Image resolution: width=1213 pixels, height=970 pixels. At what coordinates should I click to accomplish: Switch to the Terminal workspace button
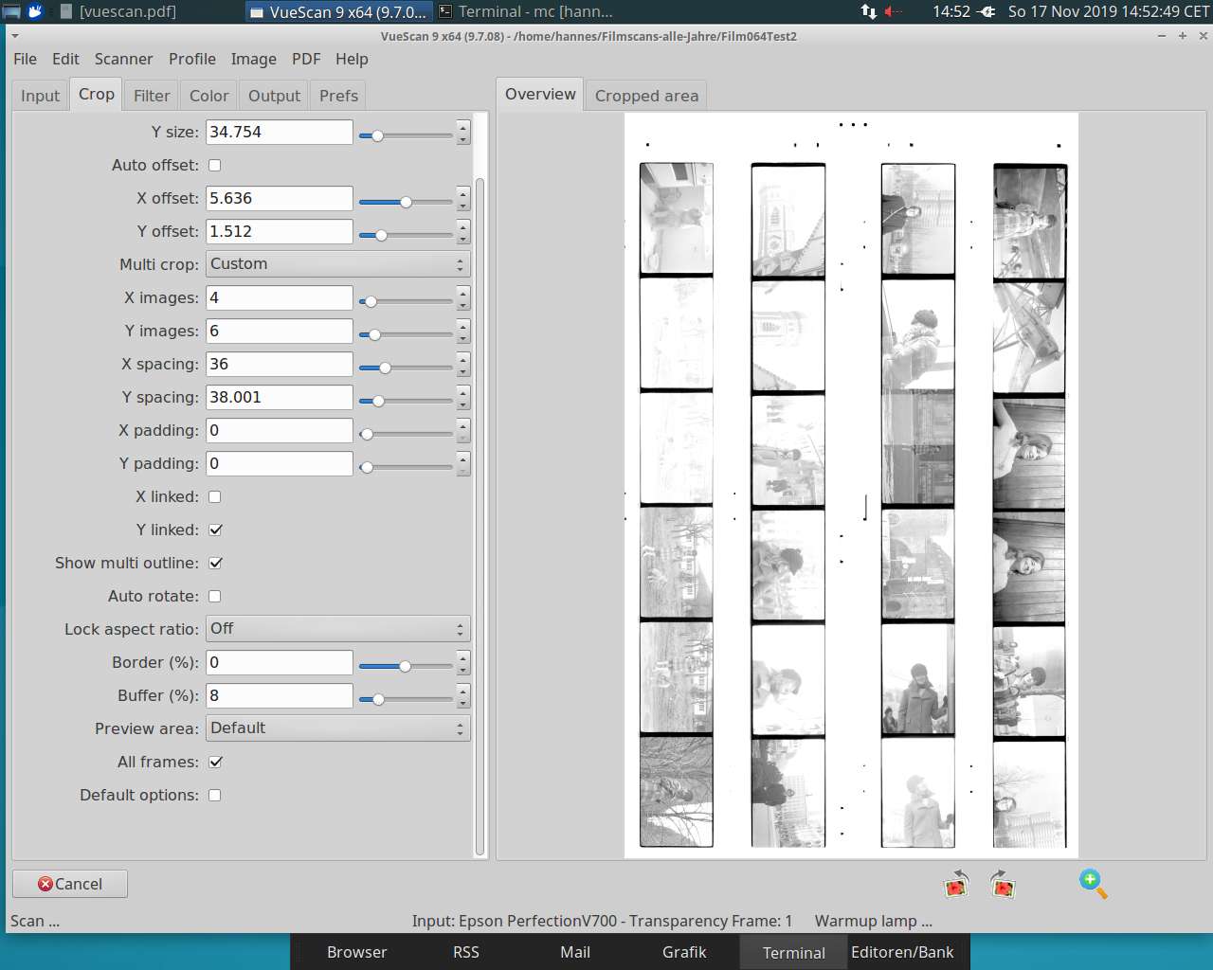click(x=793, y=953)
